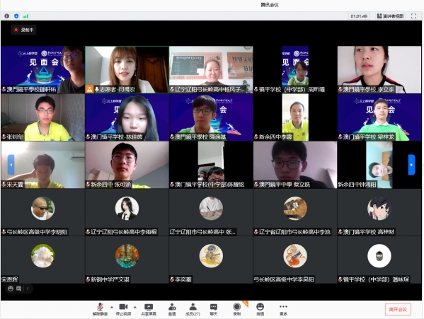Unmute microphone with 解除静音 button
424x319 pixels.
pos(100,309)
